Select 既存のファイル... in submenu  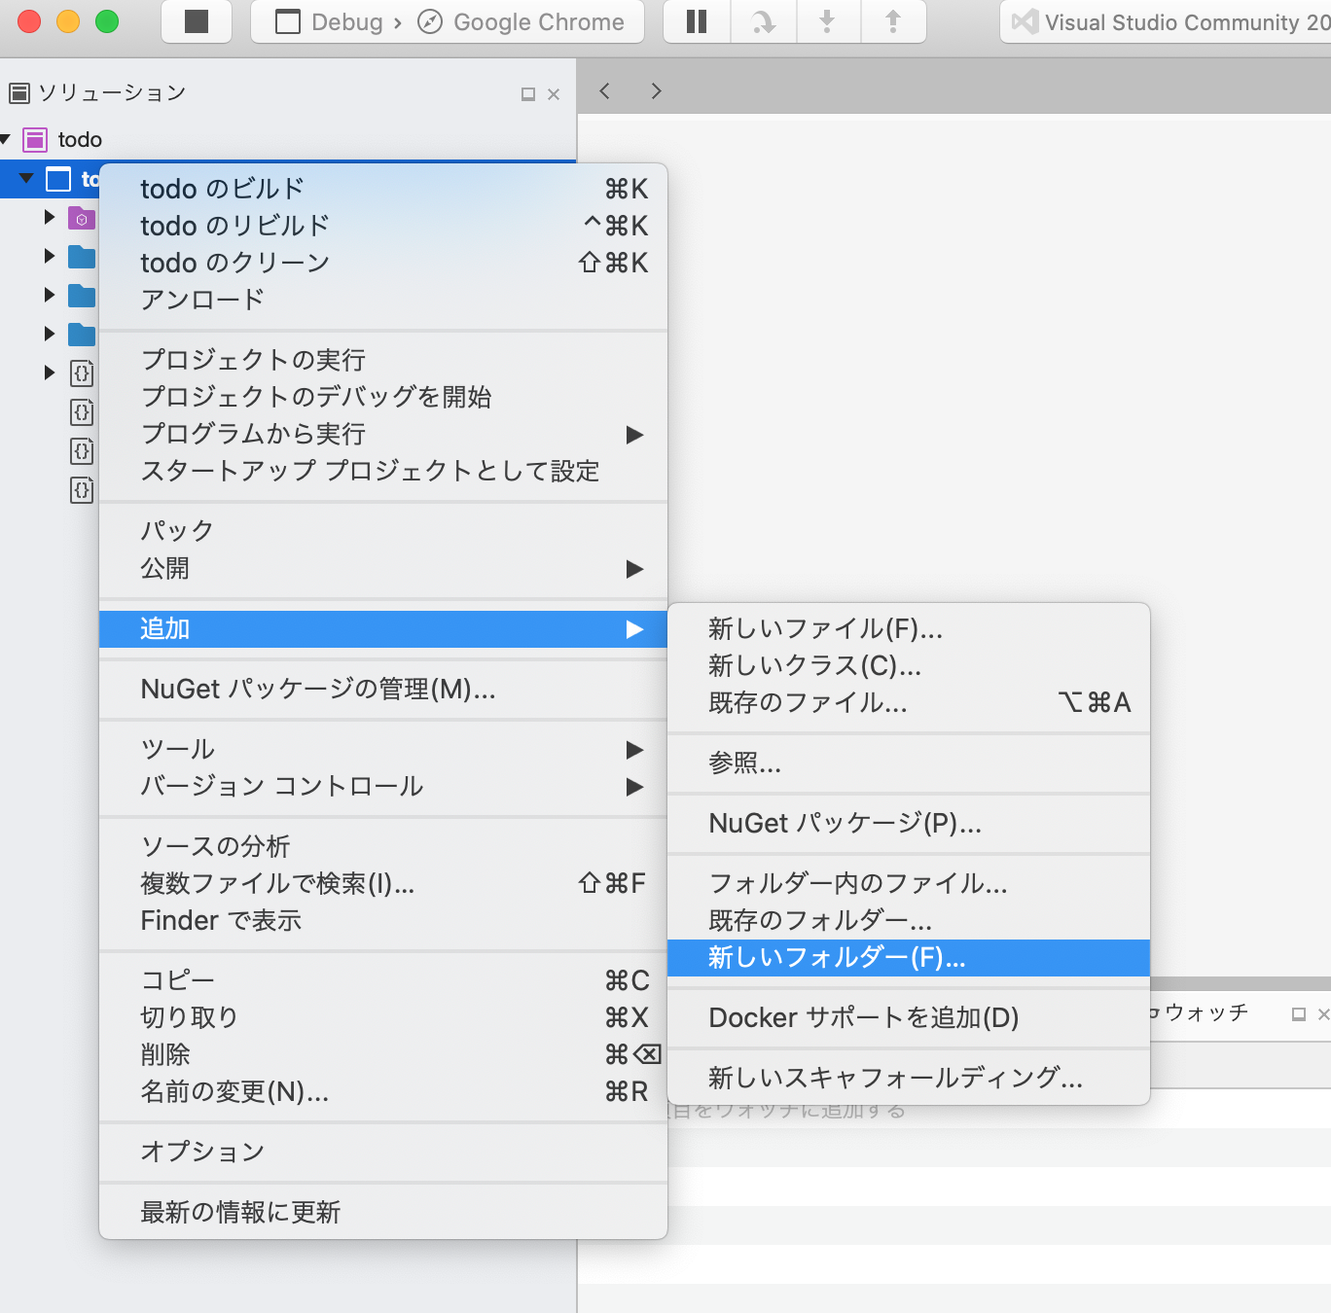pos(909,703)
